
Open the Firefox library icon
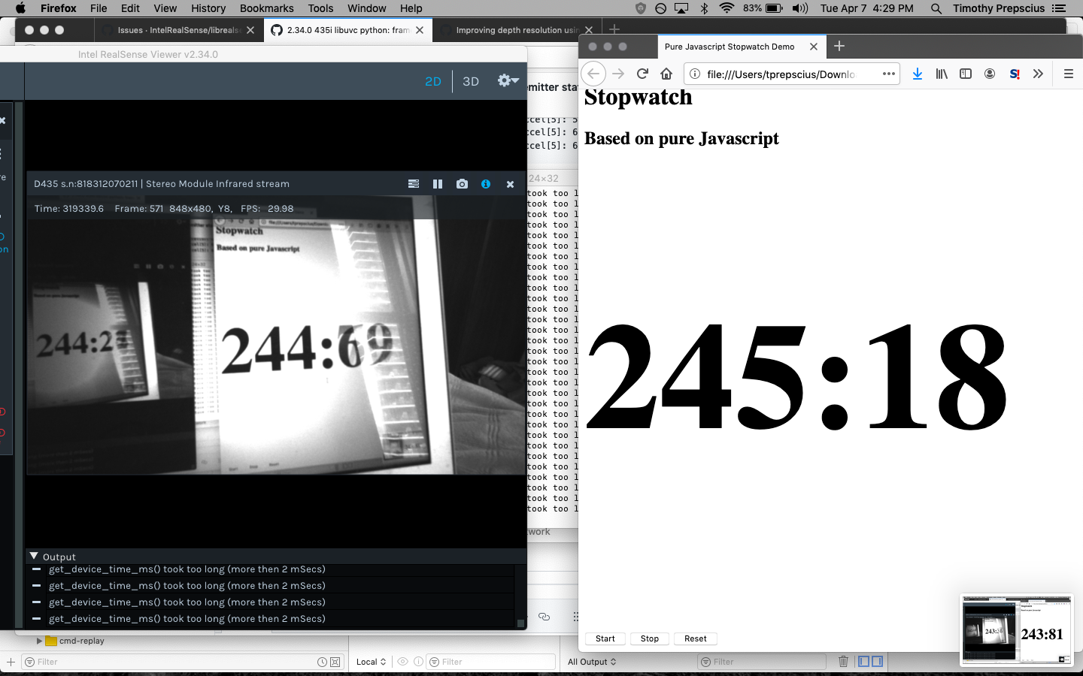click(x=941, y=74)
